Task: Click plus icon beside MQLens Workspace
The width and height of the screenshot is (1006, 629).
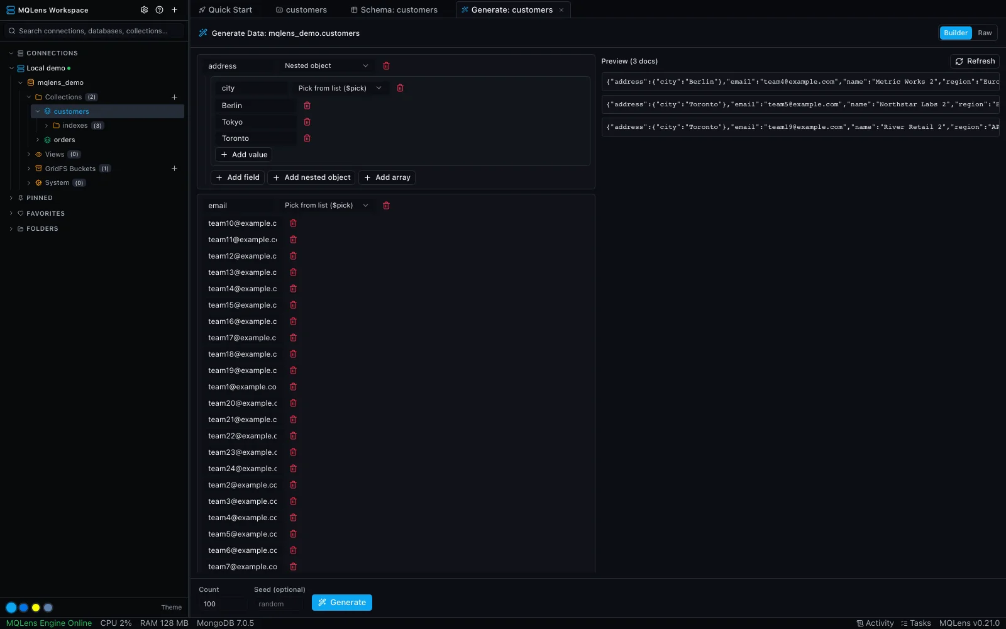Action: coord(175,10)
